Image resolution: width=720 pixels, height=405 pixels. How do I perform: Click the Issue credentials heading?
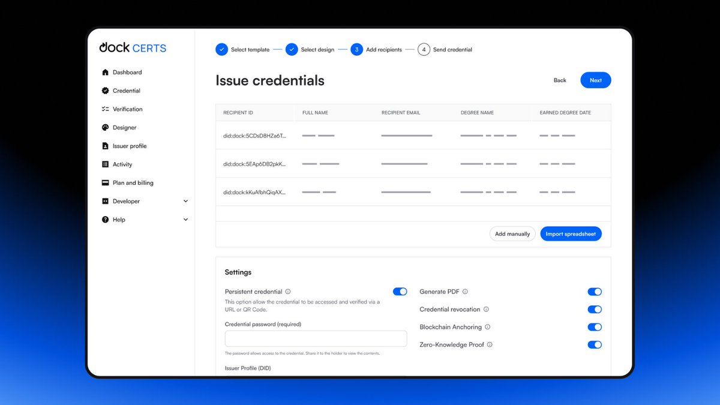coord(270,80)
